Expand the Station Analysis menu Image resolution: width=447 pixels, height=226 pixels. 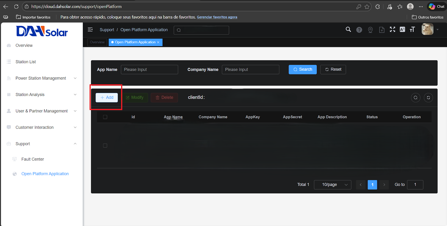pos(42,95)
